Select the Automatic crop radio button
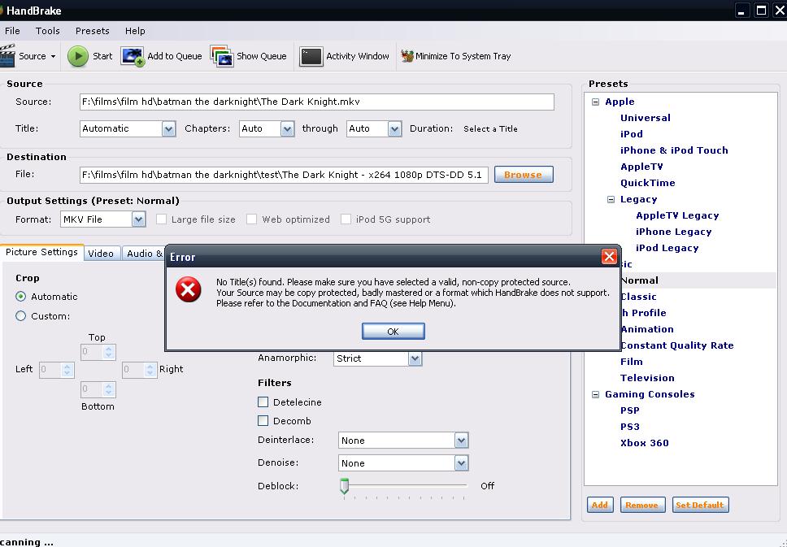This screenshot has height=547, width=787. coord(20,297)
